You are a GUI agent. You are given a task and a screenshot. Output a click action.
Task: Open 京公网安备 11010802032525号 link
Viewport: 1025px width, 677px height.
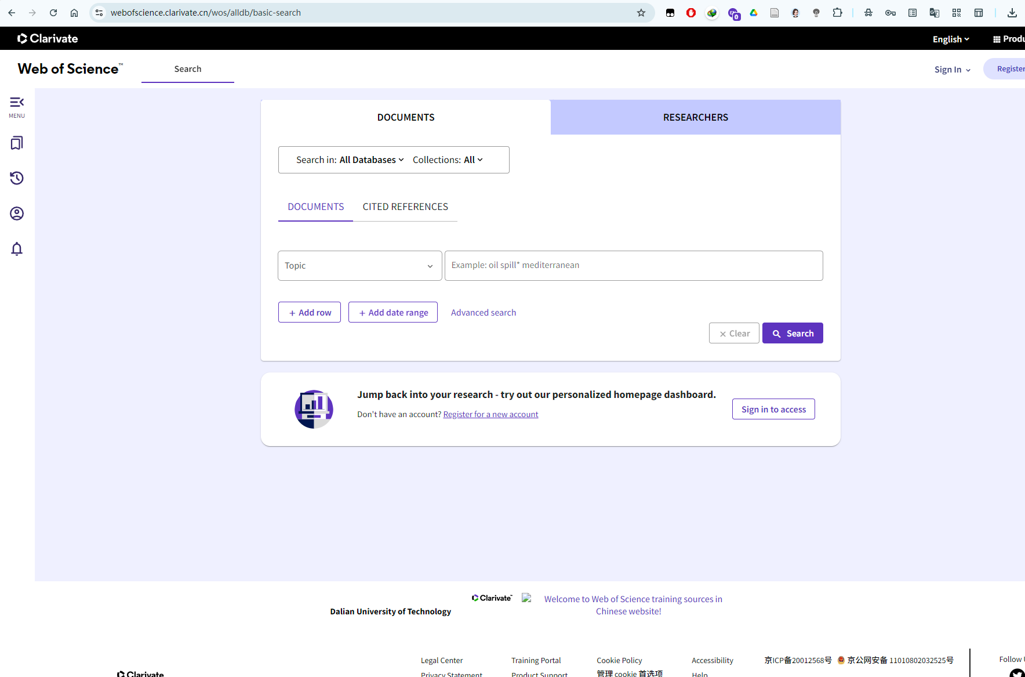pos(900,660)
